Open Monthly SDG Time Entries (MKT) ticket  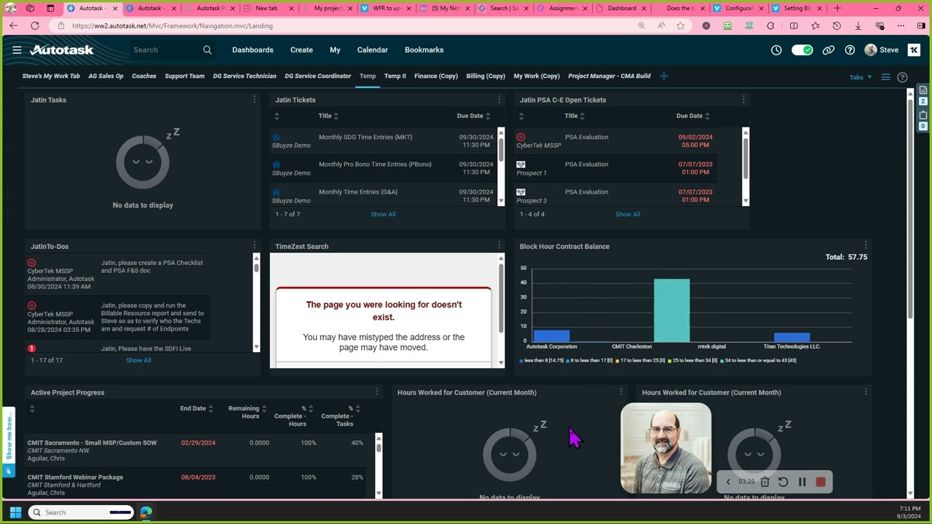click(366, 137)
